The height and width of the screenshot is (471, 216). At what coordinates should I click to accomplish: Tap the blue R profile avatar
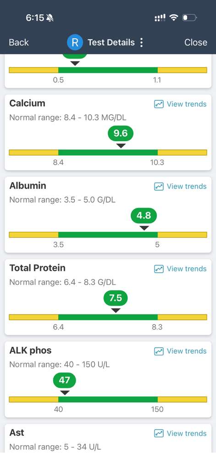coord(75,42)
